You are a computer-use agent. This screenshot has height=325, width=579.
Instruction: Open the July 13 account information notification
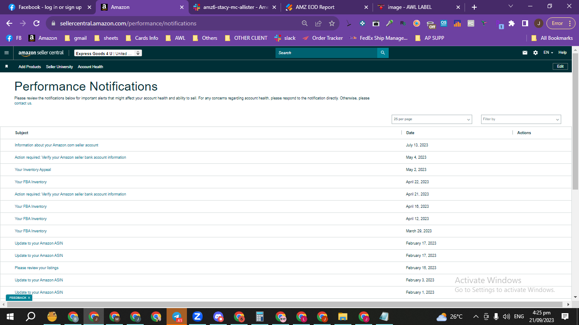56,145
